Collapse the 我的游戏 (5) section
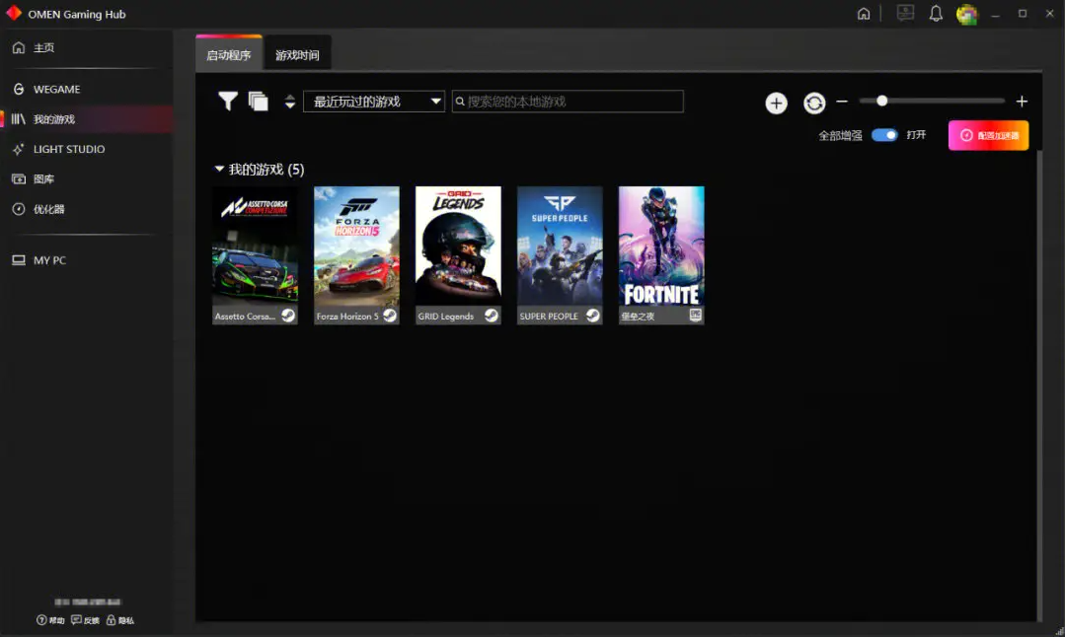Viewport: 1065px width, 637px height. point(219,170)
